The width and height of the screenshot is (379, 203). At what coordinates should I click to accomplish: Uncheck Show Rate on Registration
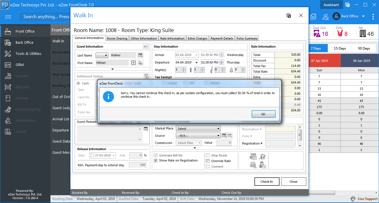coord(156,160)
